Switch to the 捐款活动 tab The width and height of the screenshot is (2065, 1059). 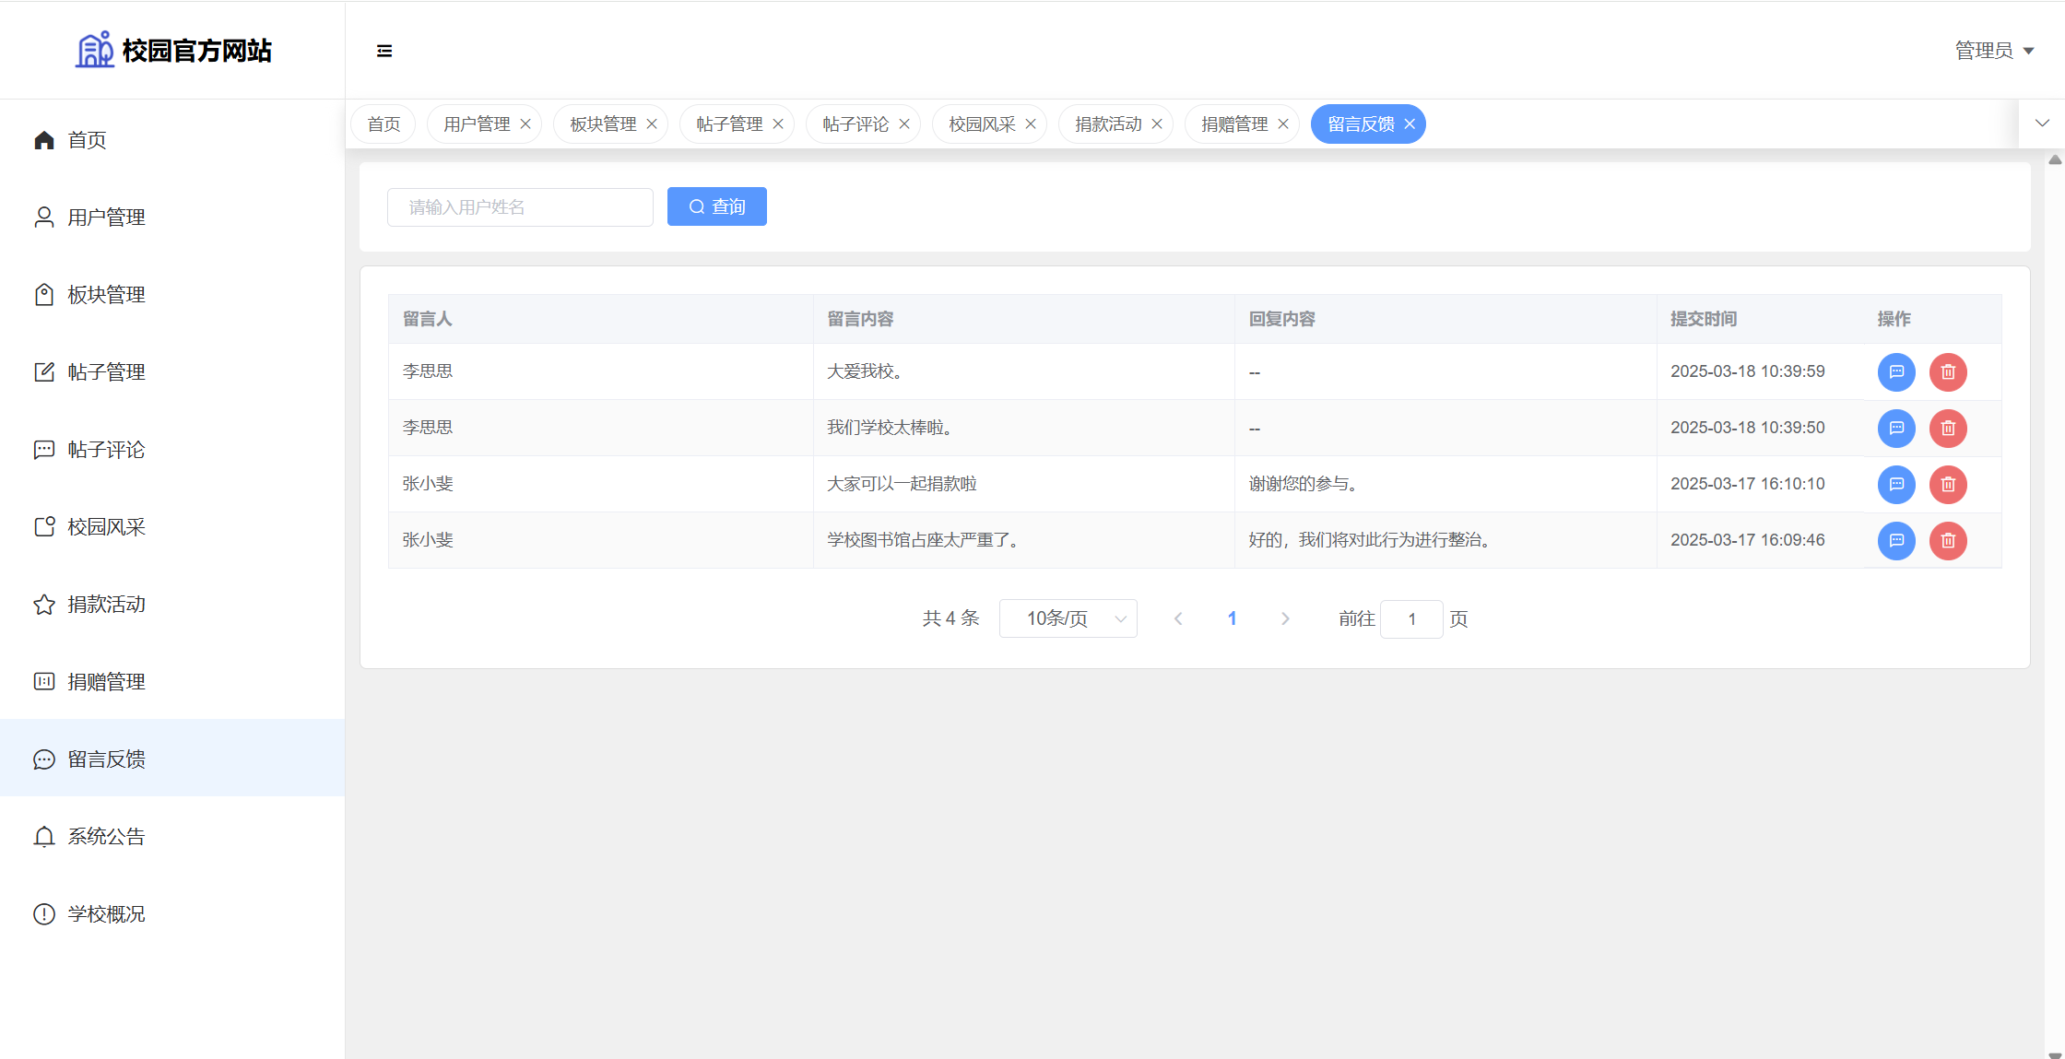point(1108,124)
